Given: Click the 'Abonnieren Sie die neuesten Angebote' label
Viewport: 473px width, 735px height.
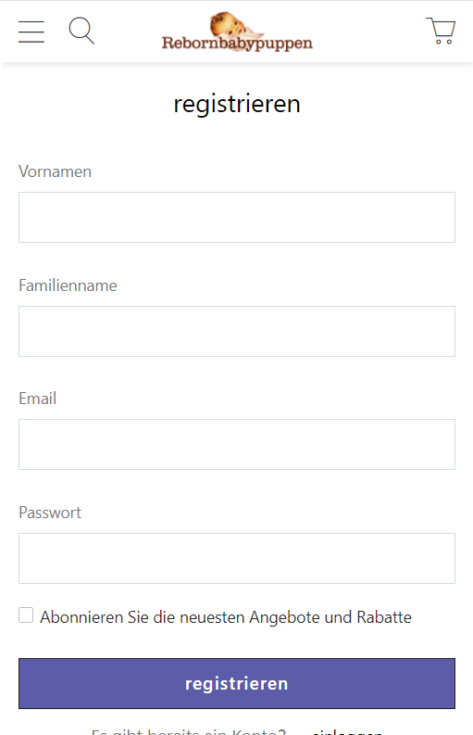Looking at the screenshot, I should [x=226, y=617].
